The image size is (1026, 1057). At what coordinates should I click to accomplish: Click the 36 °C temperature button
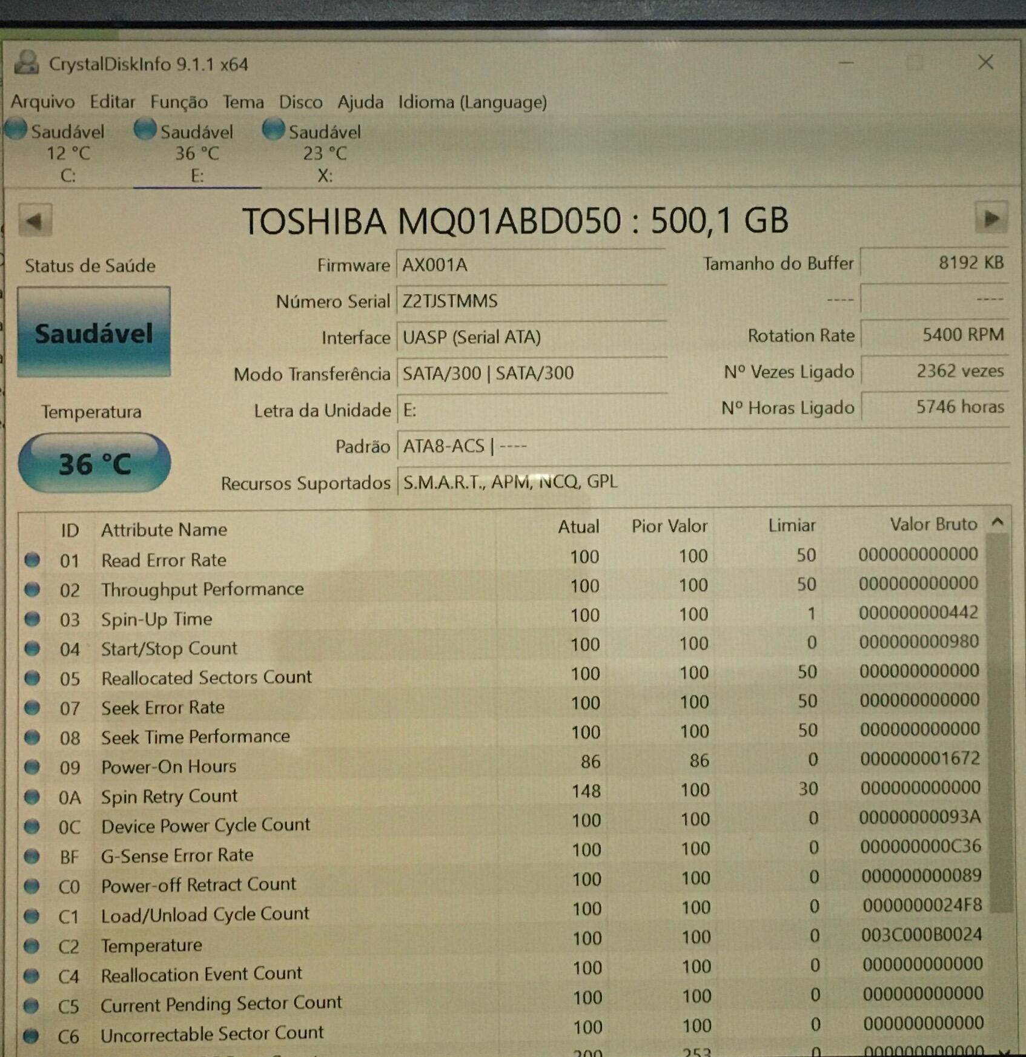click(x=94, y=463)
